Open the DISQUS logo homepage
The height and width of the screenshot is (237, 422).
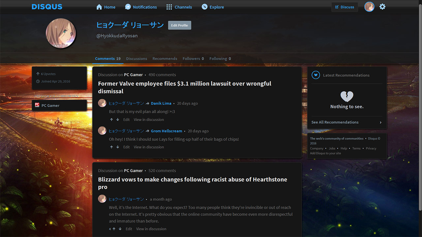[x=47, y=7]
